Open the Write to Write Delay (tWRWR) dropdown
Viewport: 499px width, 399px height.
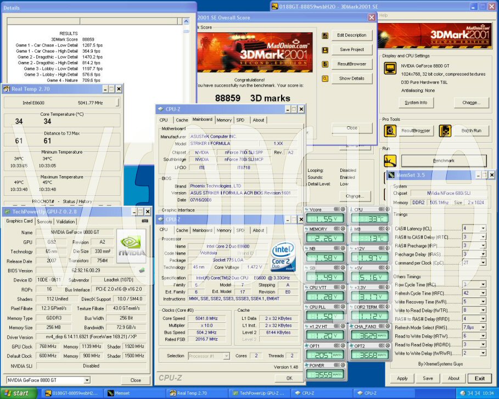[483, 353]
